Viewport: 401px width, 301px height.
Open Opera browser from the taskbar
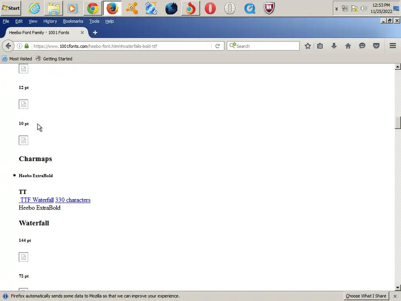click(x=210, y=8)
